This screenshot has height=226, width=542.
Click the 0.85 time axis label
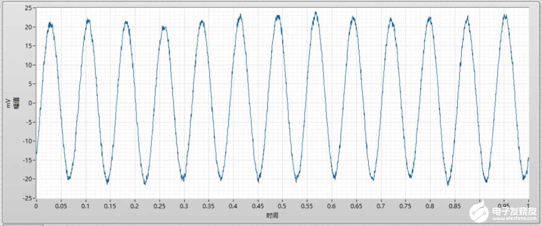click(x=455, y=206)
